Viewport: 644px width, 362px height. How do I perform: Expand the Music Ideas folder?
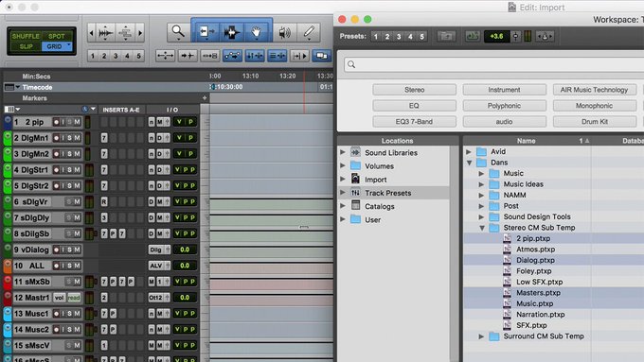[x=481, y=184]
